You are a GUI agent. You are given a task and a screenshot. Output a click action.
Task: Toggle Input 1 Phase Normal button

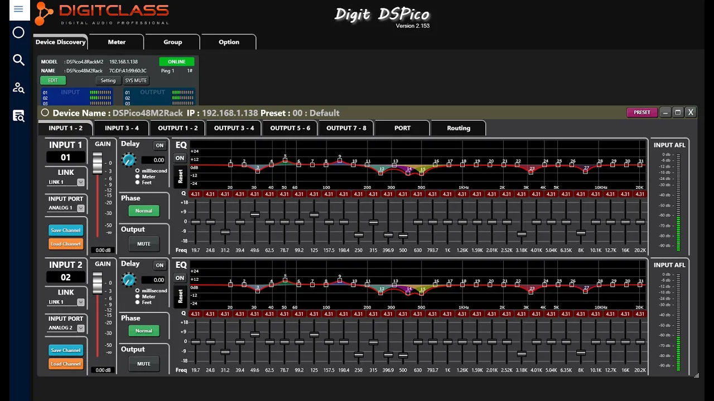pos(144,211)
